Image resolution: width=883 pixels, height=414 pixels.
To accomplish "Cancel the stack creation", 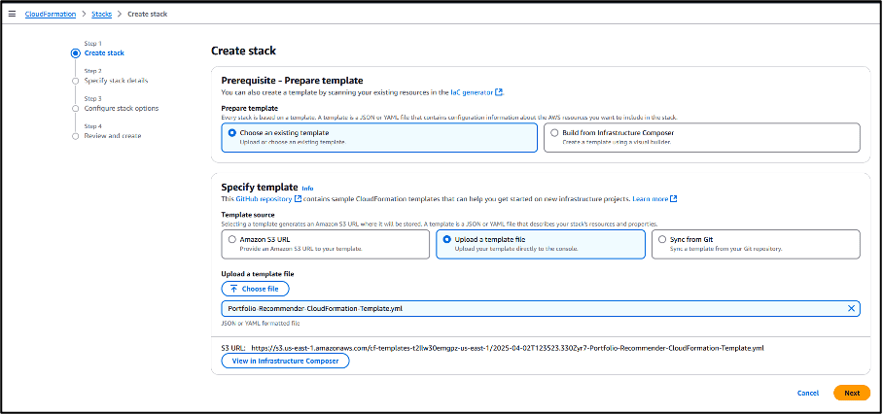I will click(807, 393).
